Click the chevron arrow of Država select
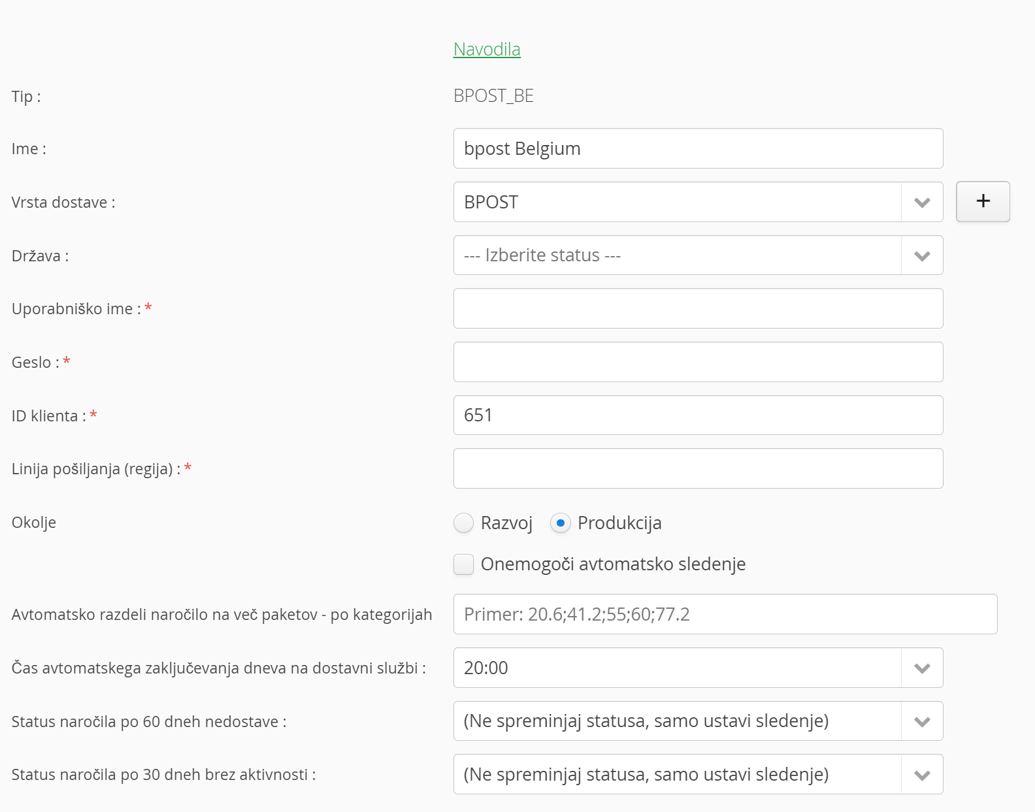This screenshot has width=1035, height=812. click(922, 256)
